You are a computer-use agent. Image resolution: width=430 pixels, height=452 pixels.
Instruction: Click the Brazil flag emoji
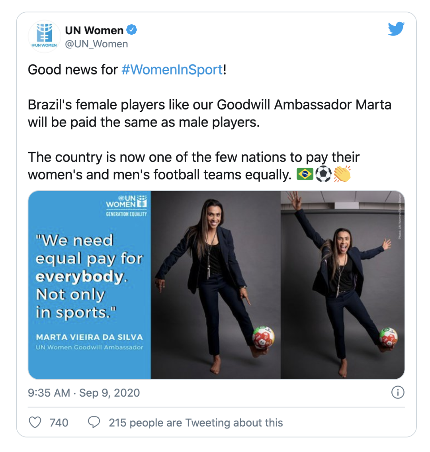tap(305, 174)
